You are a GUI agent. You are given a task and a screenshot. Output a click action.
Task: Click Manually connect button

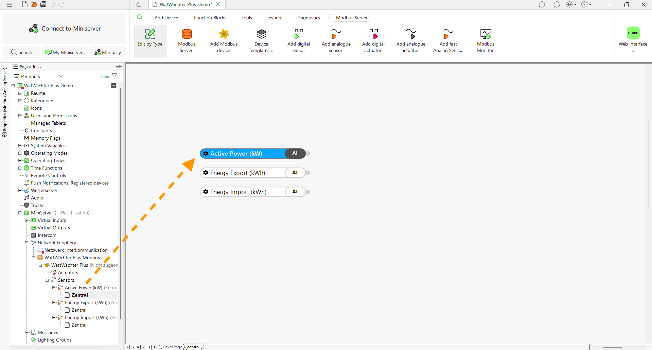pos(108,52)
